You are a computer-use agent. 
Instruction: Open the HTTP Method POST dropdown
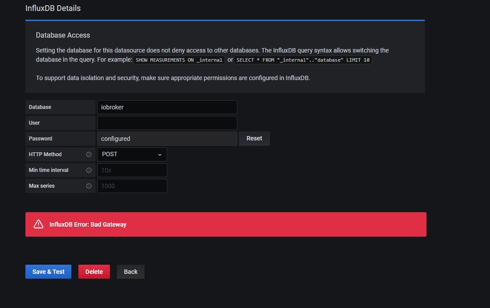[132, 154]
